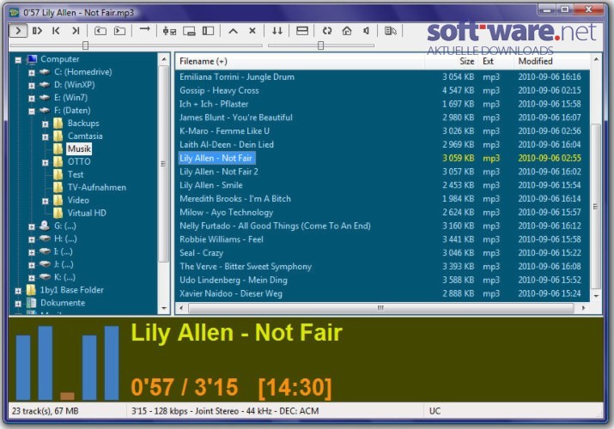Screen dimensions: 614x429
Task: Select 'James Blunt - You're Beautiful' track
Action: click(236, 118)
